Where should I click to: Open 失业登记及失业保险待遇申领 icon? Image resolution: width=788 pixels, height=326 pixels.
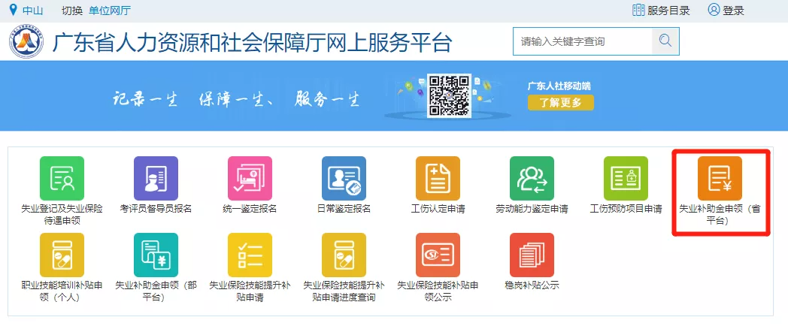coord(62,178)
